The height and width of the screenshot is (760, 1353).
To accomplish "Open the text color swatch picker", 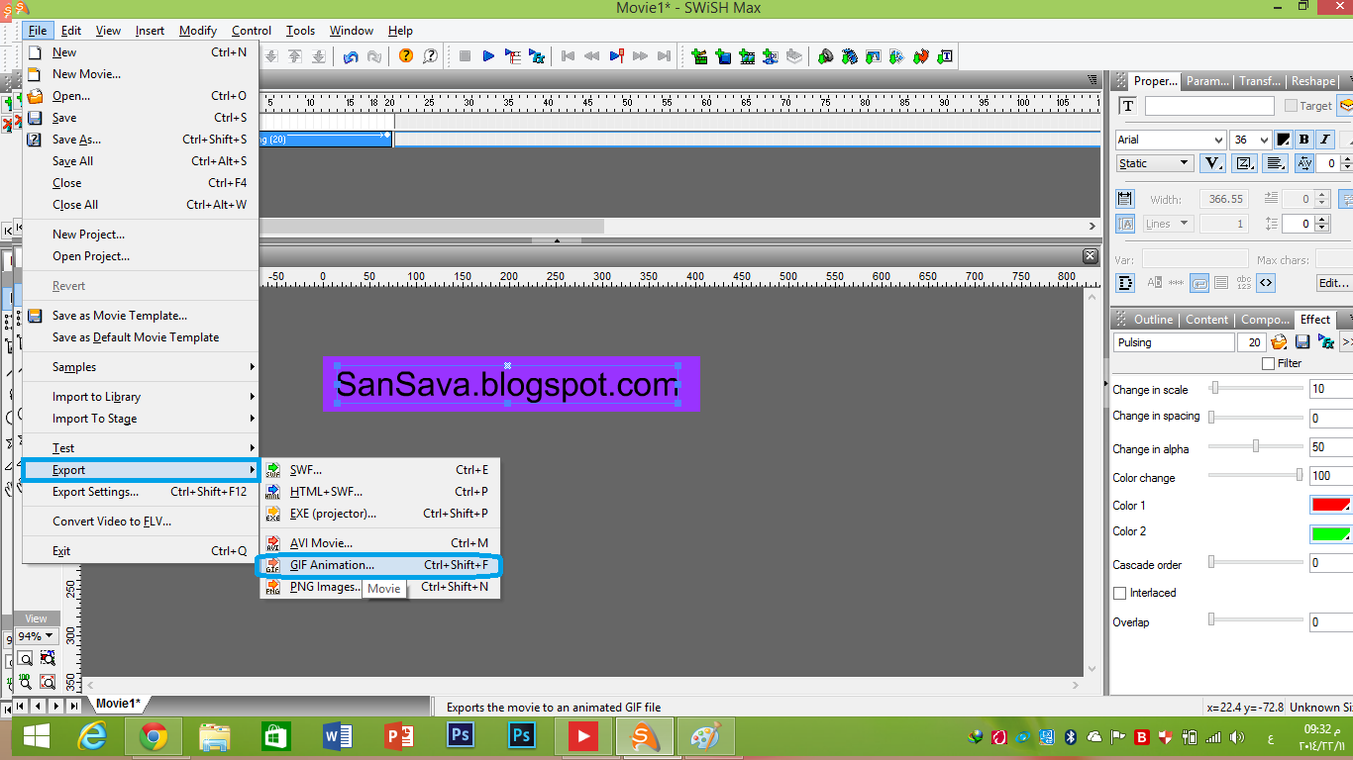I will tap(1284, 140).
